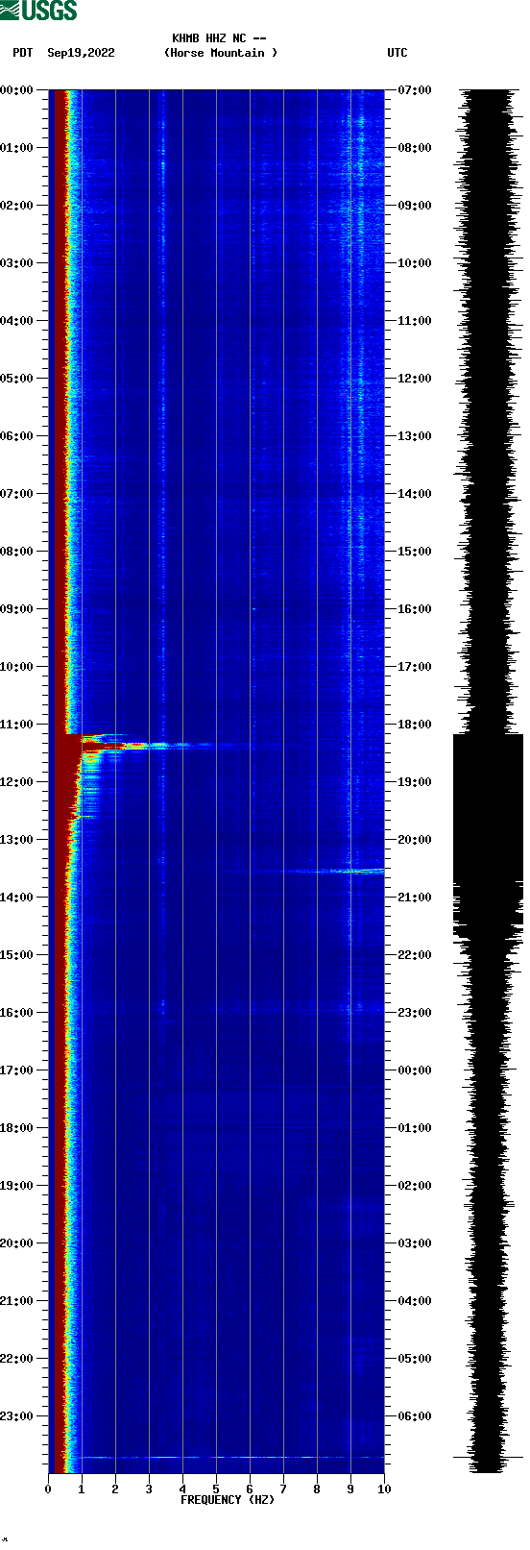Click the 06:00 UTC time label

pos(415,1416)
